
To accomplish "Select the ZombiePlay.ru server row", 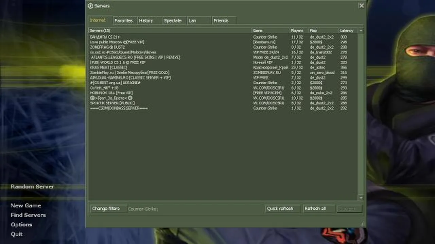I will [223, 73].
